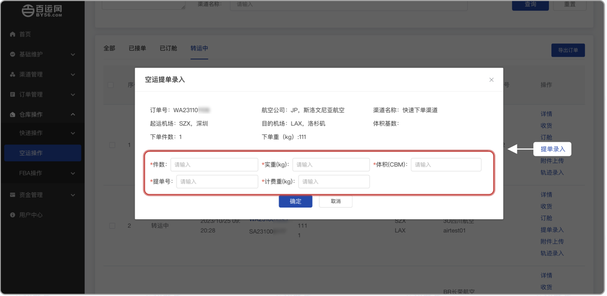Open the 全部 tab
This screenshot has width=607, height=296.
109,48
